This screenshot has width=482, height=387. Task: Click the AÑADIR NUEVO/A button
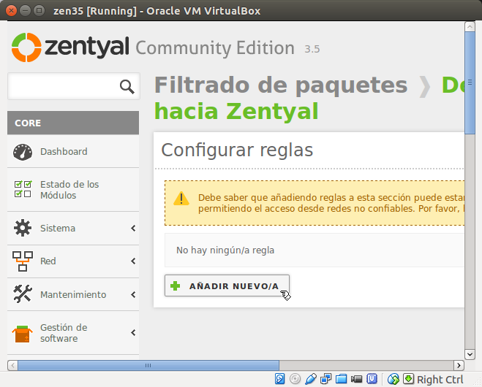click(227, 286)
